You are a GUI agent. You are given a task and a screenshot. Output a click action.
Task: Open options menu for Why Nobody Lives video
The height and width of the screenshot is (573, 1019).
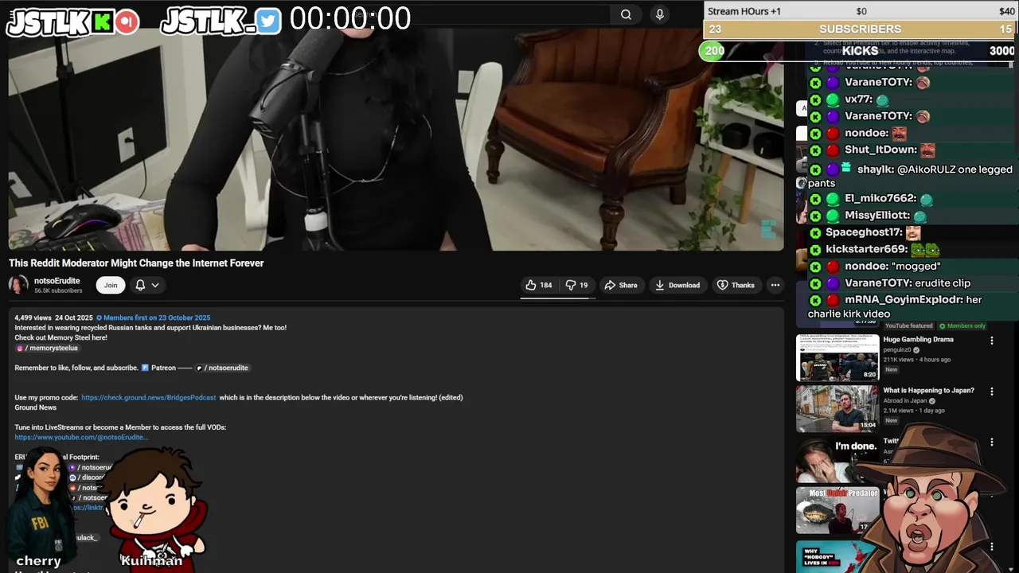point(992,547)
